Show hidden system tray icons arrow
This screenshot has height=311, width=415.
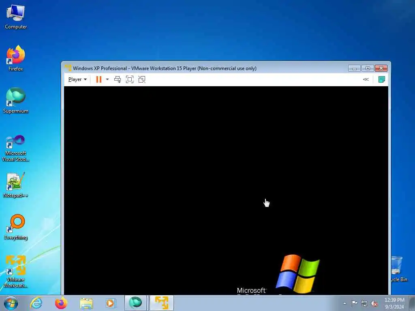click(x=344, y=303)
